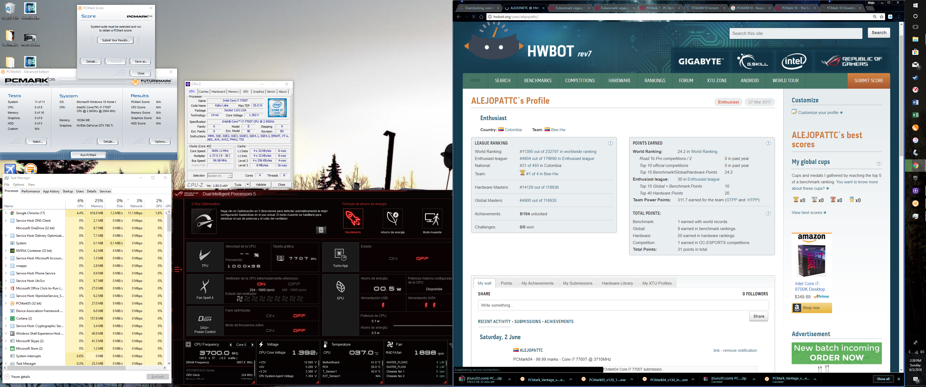Screen dimensions: 926x387
Task: Click Run PCMark button
Action: pyautogui.click(x=89, y=155)
